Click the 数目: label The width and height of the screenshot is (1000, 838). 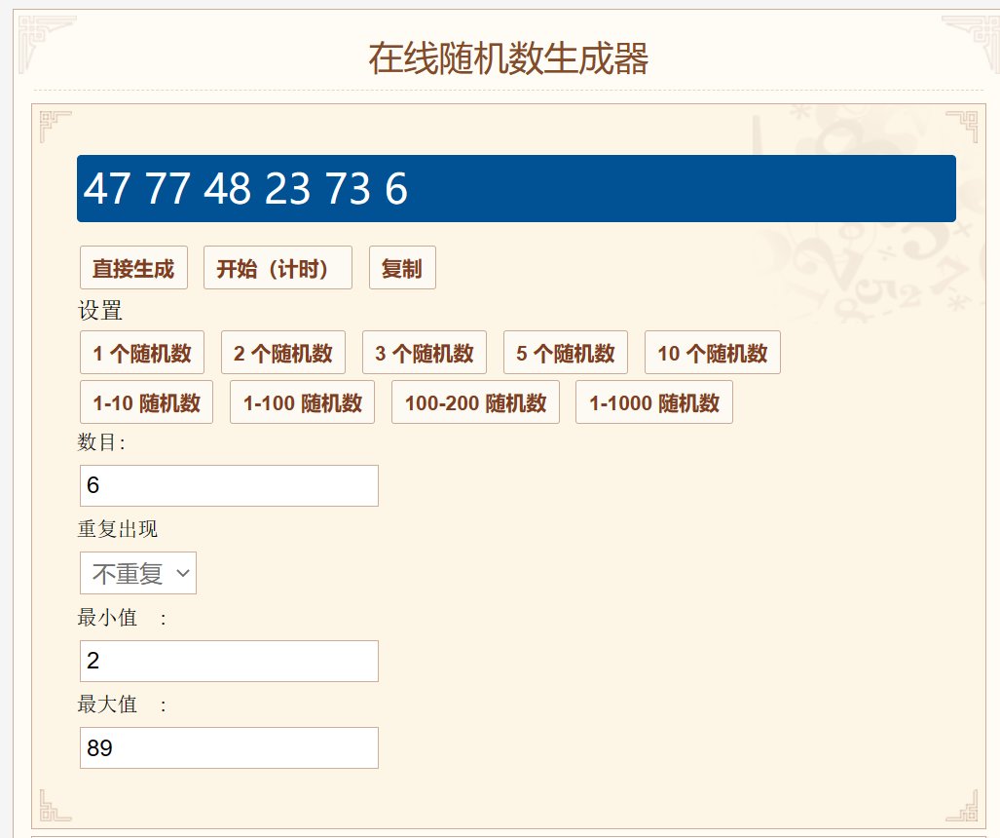[101, 441]
